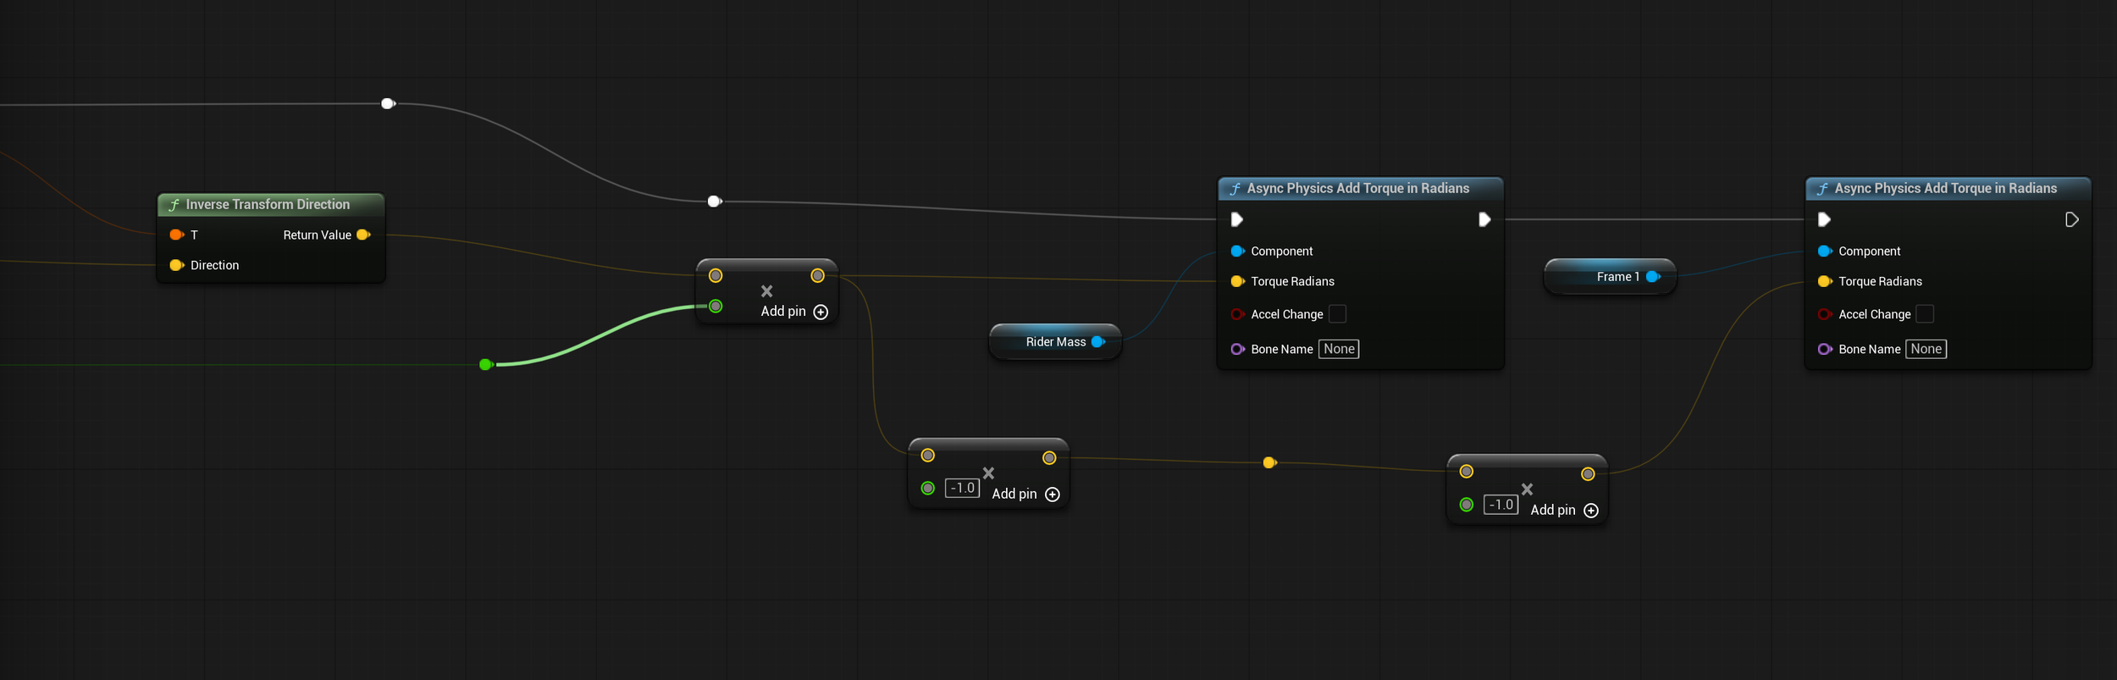Click Torque Radians pin on Frame 1 torque node

(1825, 281)
